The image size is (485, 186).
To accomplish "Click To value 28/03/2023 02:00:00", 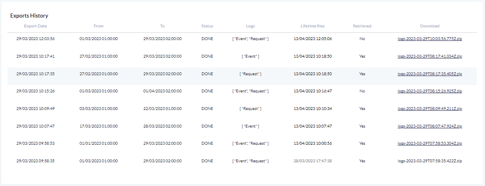I will click(x=162, y=126).
